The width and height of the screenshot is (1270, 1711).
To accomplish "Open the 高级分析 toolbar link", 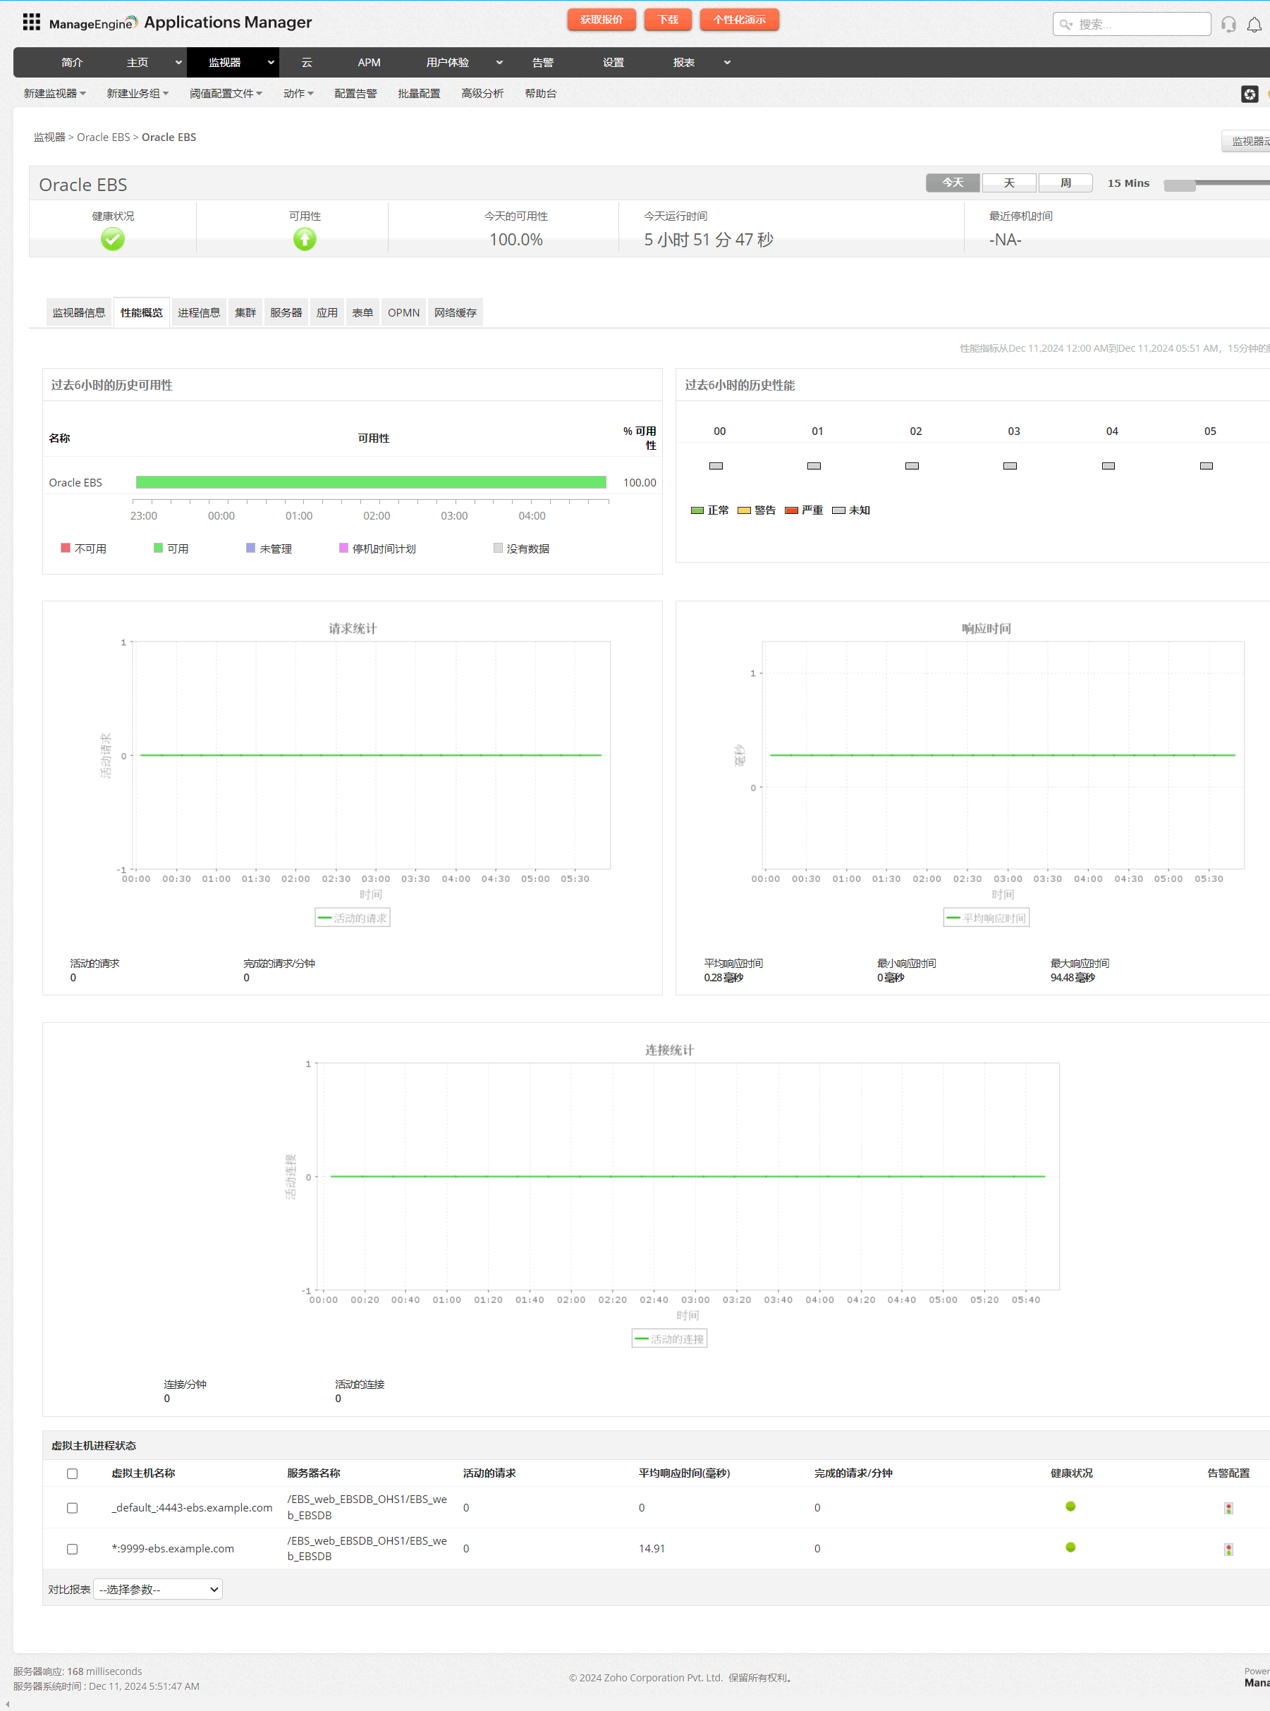I will point(483,94).
